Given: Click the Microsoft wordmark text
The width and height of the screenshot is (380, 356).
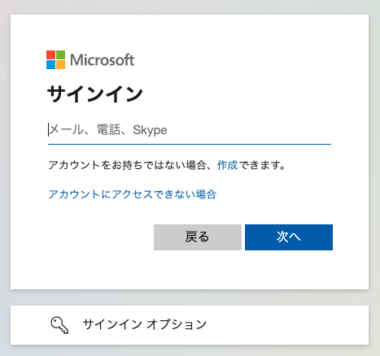Looking at the screenshot, I should (x=103, y=60).
